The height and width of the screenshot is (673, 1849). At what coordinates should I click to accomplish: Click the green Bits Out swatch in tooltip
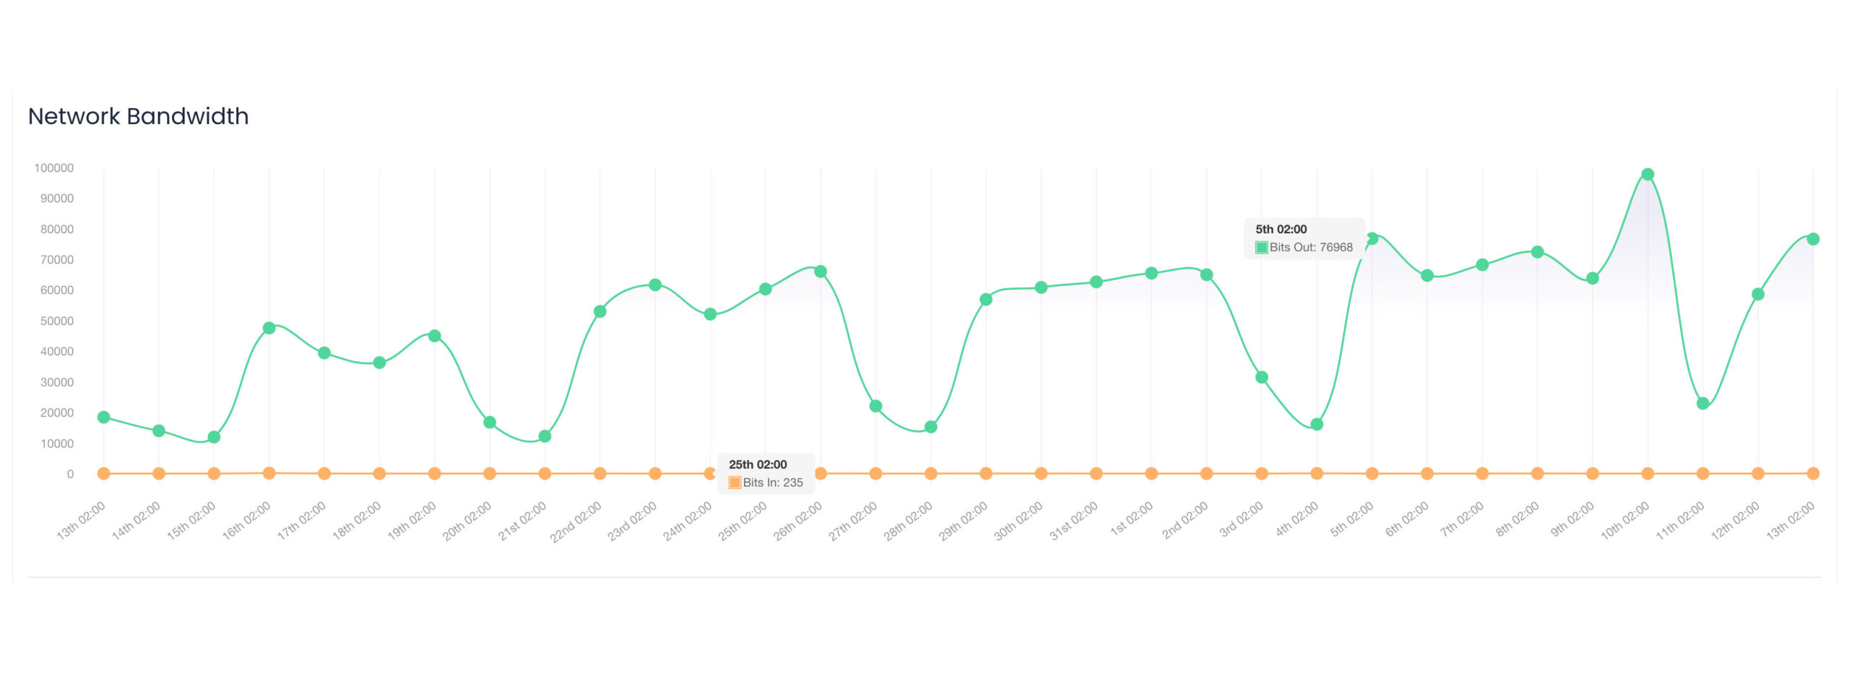1261,248
